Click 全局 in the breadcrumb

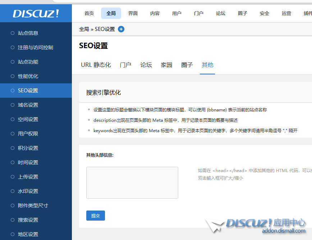click(84, 29)
